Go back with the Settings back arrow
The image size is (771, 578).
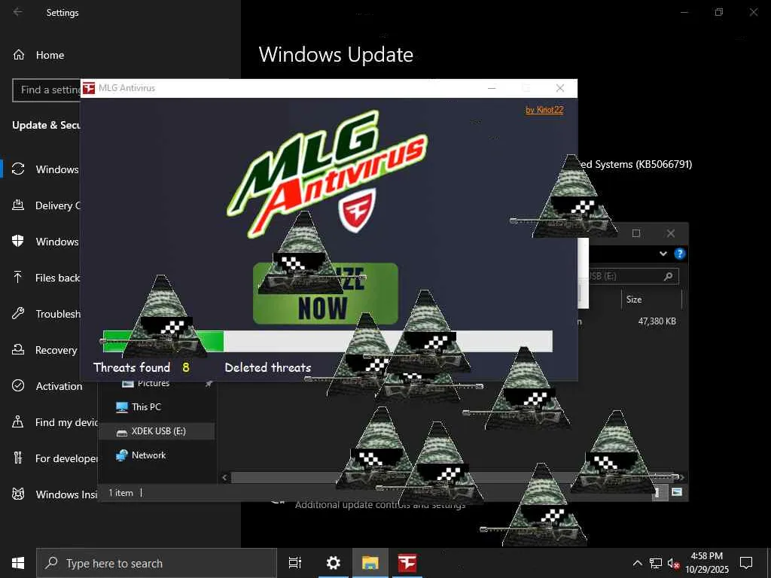[x=18, y=12]
